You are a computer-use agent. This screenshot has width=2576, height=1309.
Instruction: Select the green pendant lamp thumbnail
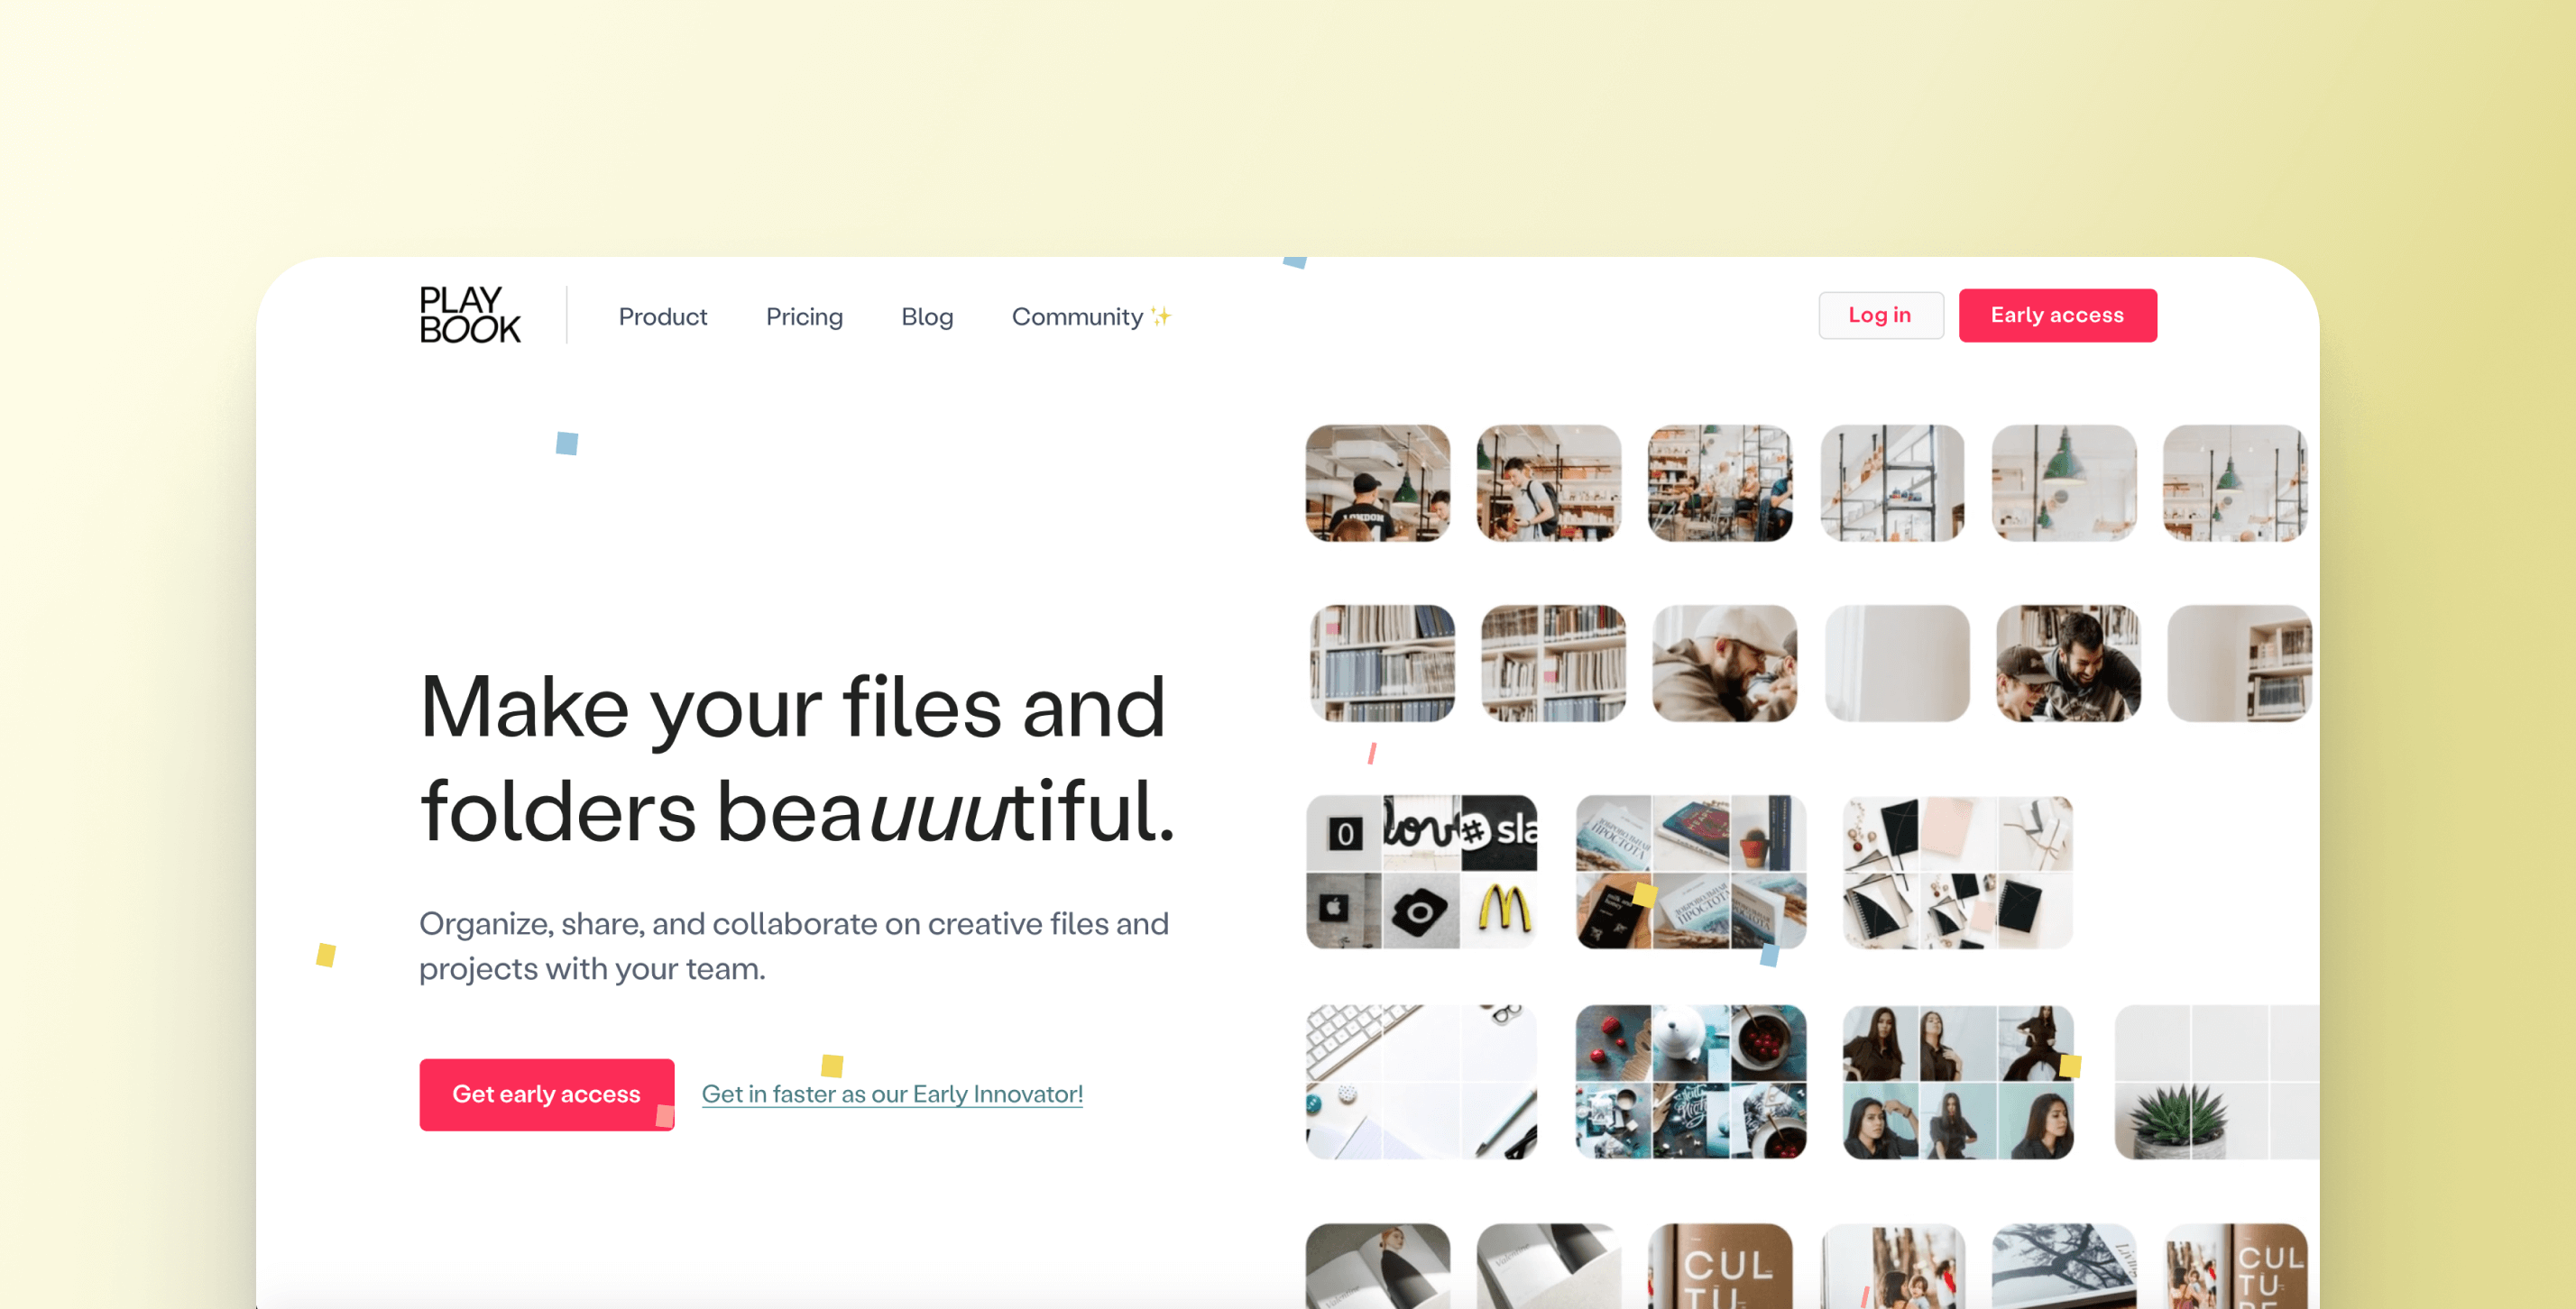(2063, 483)
